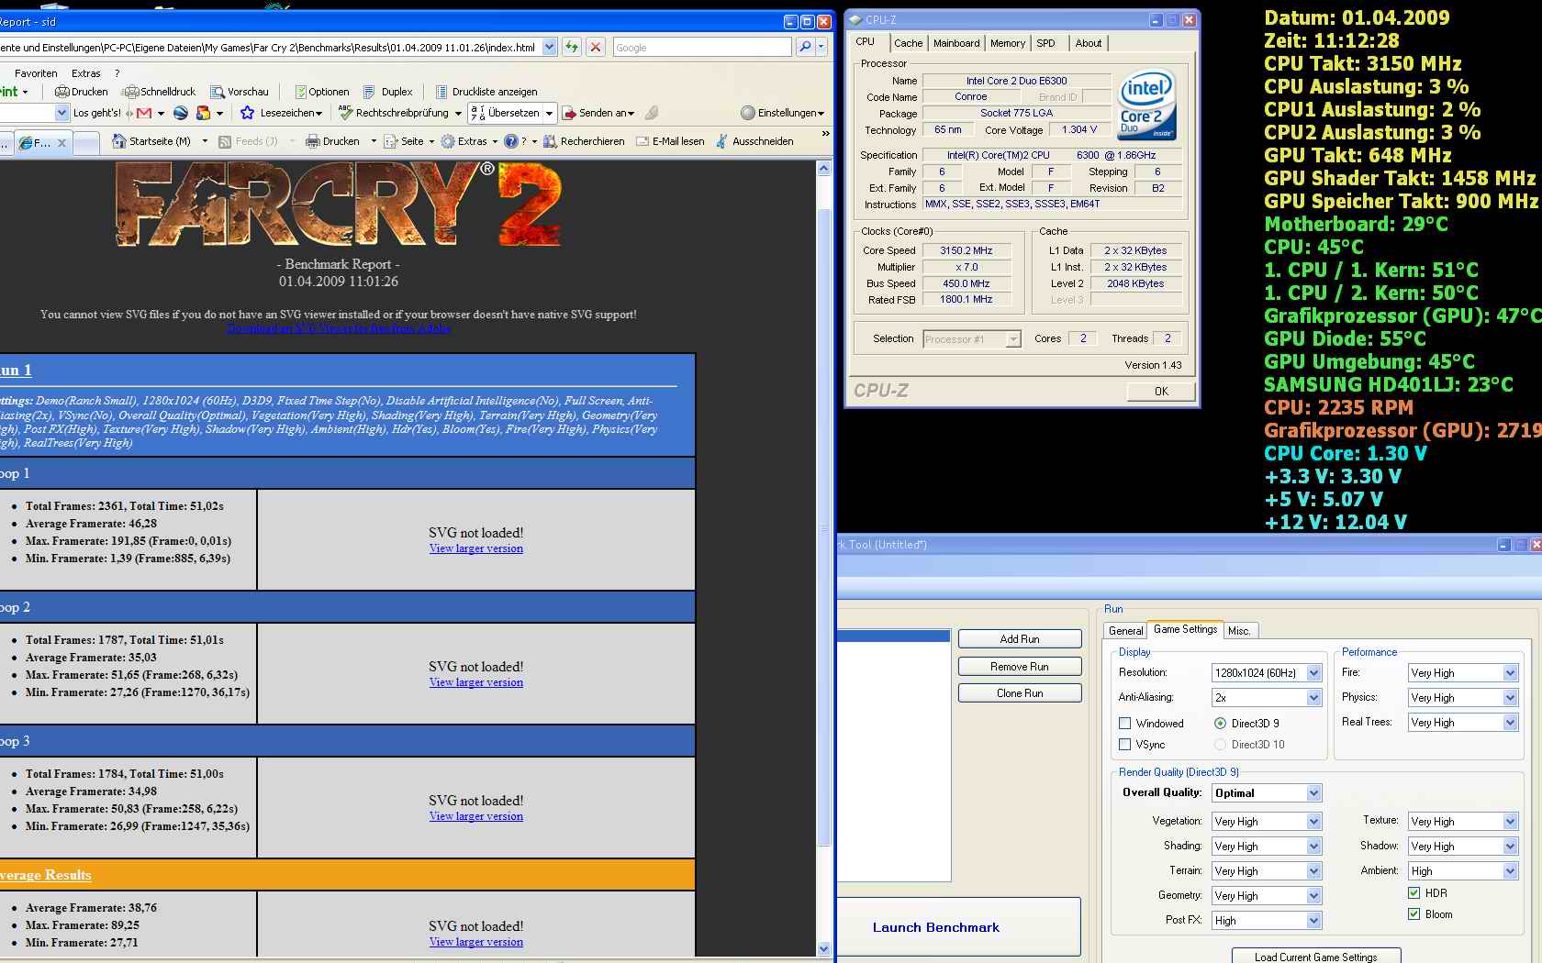Select the Direct3D 10 radio button
1542x963 pixels.
pos(1220,745)
